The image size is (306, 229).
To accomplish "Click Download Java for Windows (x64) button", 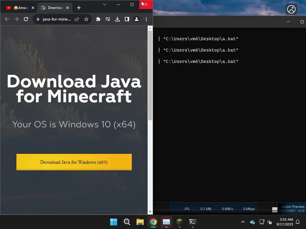I will click(74, 162).
